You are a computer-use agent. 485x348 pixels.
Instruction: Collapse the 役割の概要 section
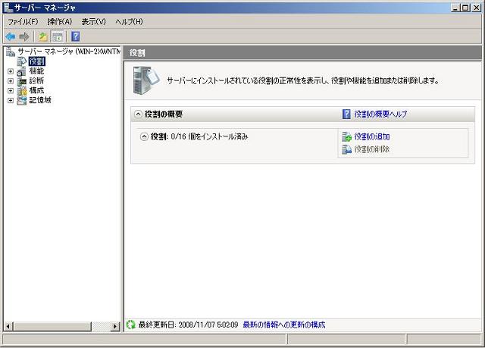tap(138, 114)
